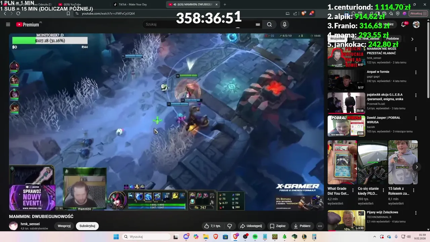Screen dimensions: 430x242
Task: Open volume control in system tray
Action: coord(409,237)
